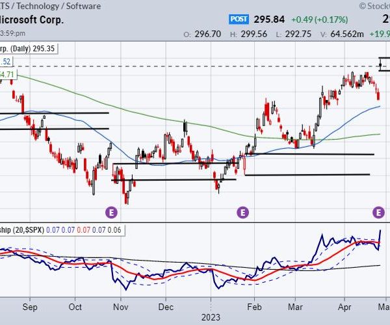Select the 3:59:pm timestamp
Screen dimensions: 390x325
pyautogui.click(x=13, y=33)
